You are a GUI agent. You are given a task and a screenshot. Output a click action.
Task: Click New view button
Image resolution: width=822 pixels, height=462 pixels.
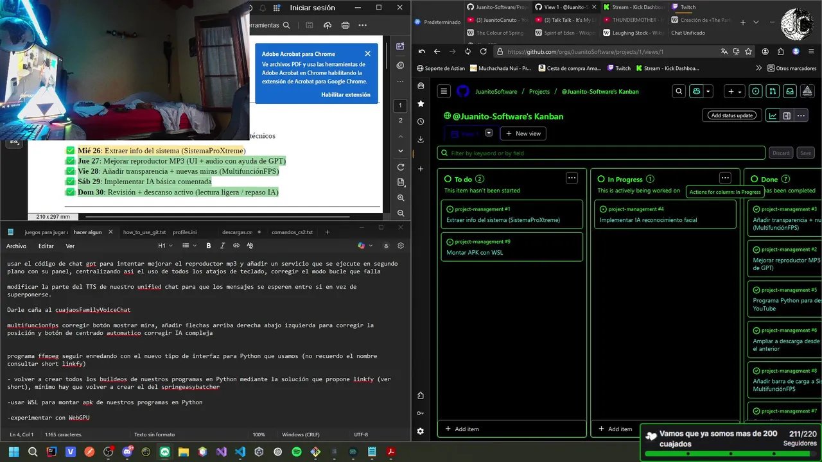(x=523, y=133)
